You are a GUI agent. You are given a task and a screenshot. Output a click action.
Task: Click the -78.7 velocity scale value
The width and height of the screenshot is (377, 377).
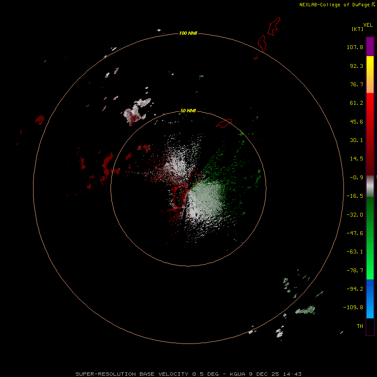coord(355,271)
